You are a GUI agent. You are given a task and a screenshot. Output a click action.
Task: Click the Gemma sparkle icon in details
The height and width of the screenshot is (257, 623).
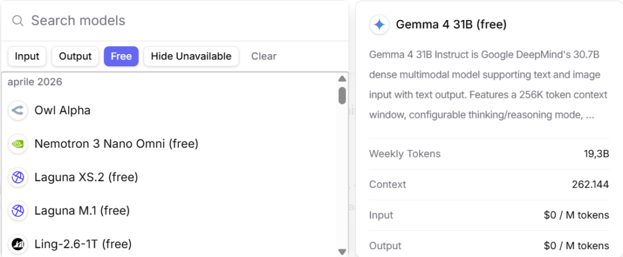(379, 25)
